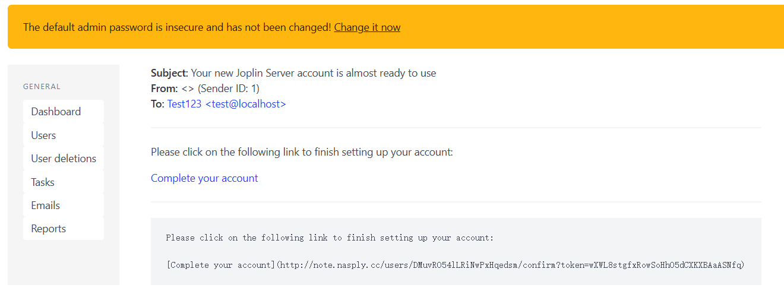Screen dimensions: 784x294
Task: Click the email subject line text
Action: point(314,73)
